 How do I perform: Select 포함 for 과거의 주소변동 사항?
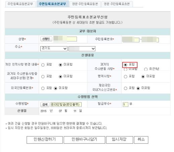(x=126, y=65)
